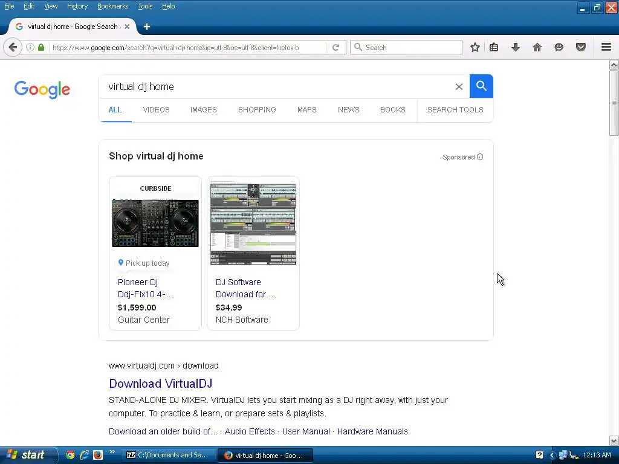Open the Download VirtualDJ result
The height and width of the screenshot is (464, 619).
pyautogui.click(x=161, y=384)
